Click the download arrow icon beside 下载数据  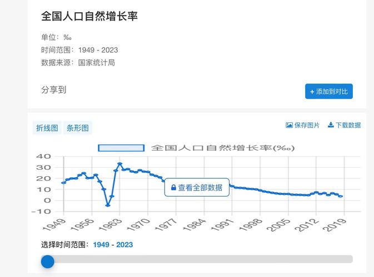pyautogui.click(x=331, y=125)
